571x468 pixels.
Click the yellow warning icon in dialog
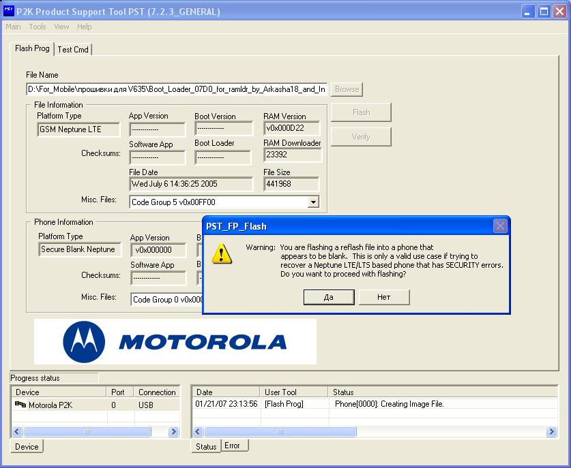[x=222, y=254]
